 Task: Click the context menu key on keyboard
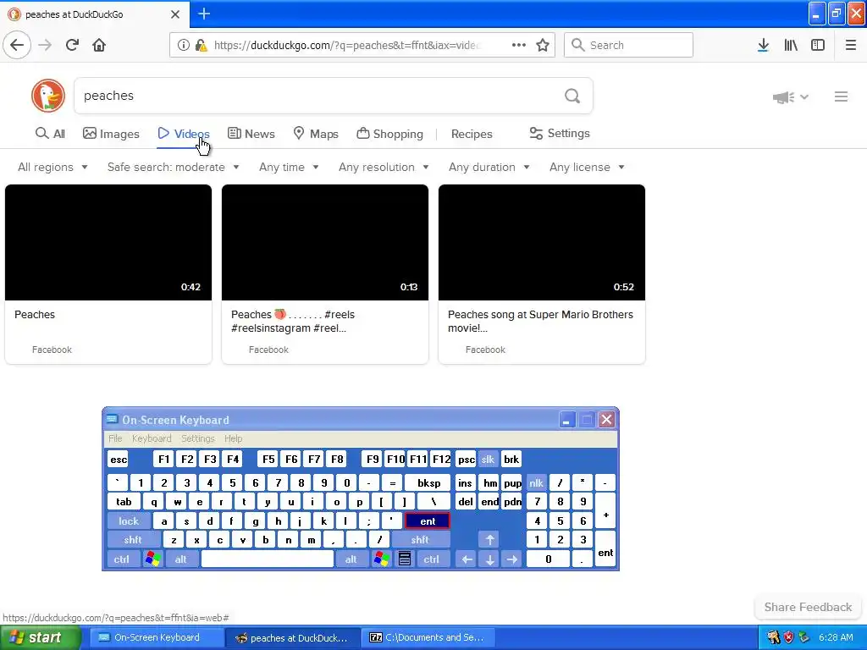point(404,559)
